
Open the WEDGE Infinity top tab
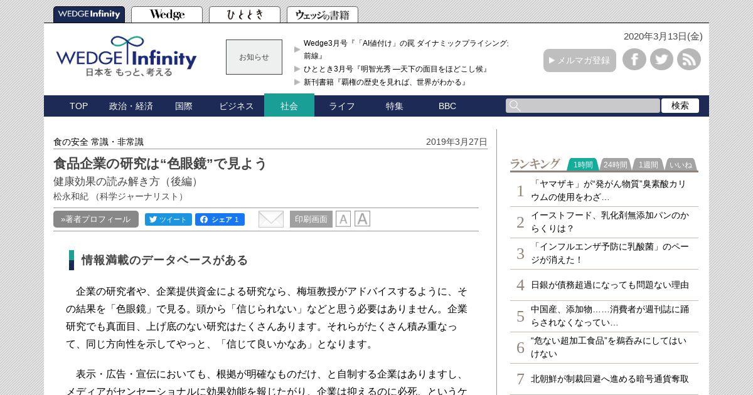pyautogui.click(x=89, y=14)
